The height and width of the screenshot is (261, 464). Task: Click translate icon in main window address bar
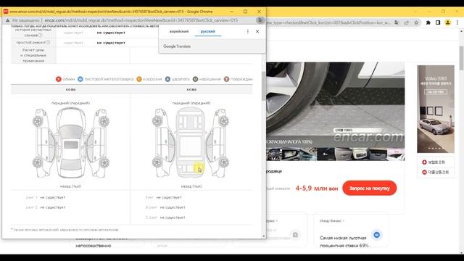(x=397, y=22)
